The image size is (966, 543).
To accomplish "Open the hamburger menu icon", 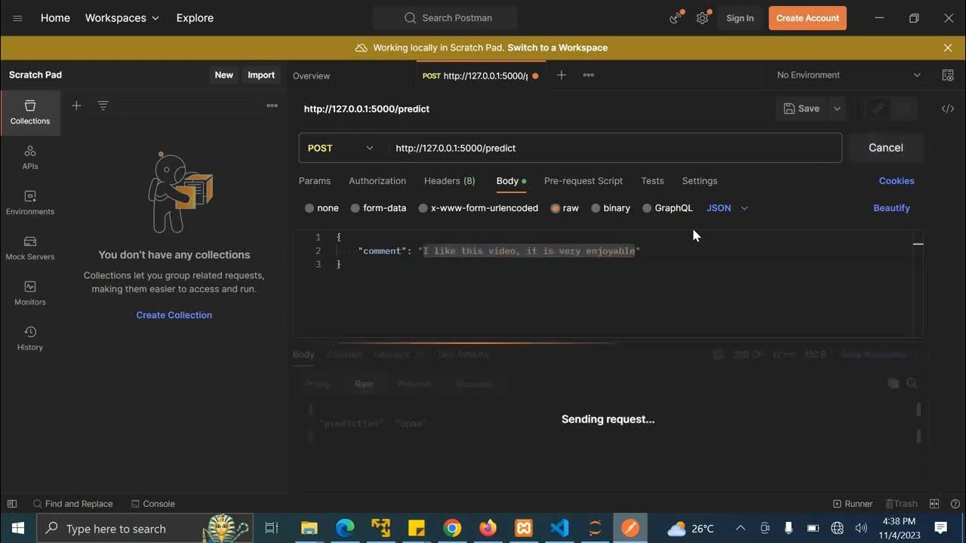I will pos(17,18).
